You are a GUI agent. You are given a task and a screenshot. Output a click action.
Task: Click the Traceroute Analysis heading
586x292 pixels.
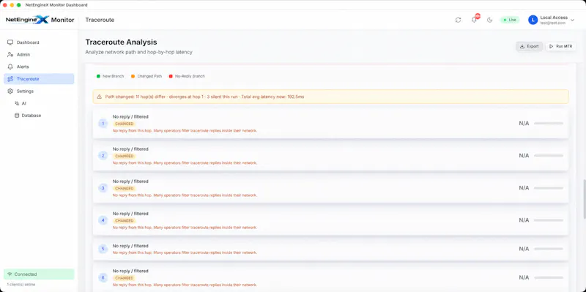pos(121,42)
